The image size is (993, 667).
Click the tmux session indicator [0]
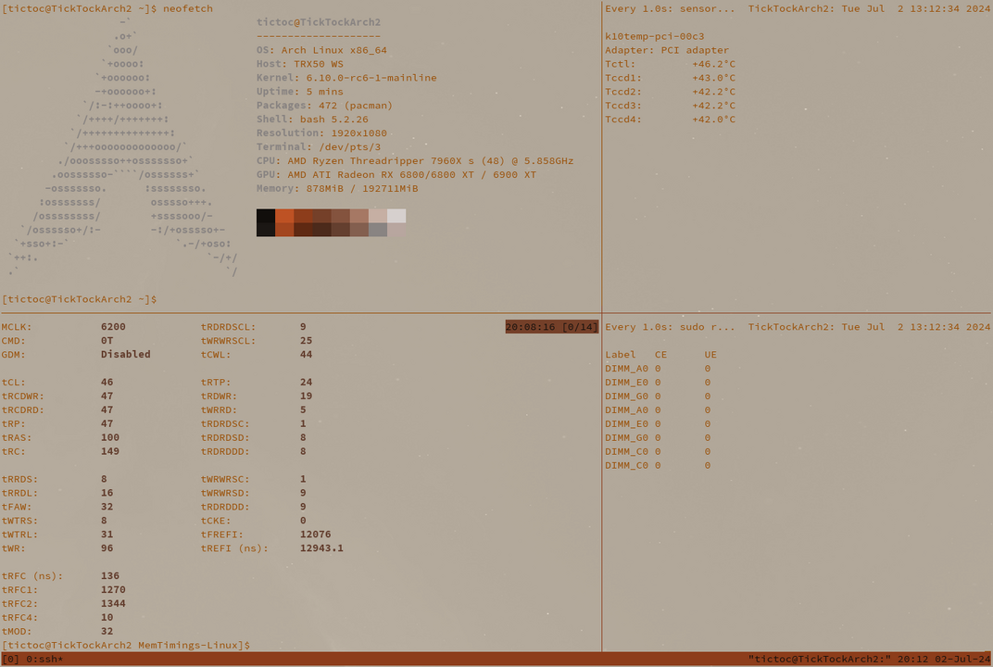pos(10,659)
